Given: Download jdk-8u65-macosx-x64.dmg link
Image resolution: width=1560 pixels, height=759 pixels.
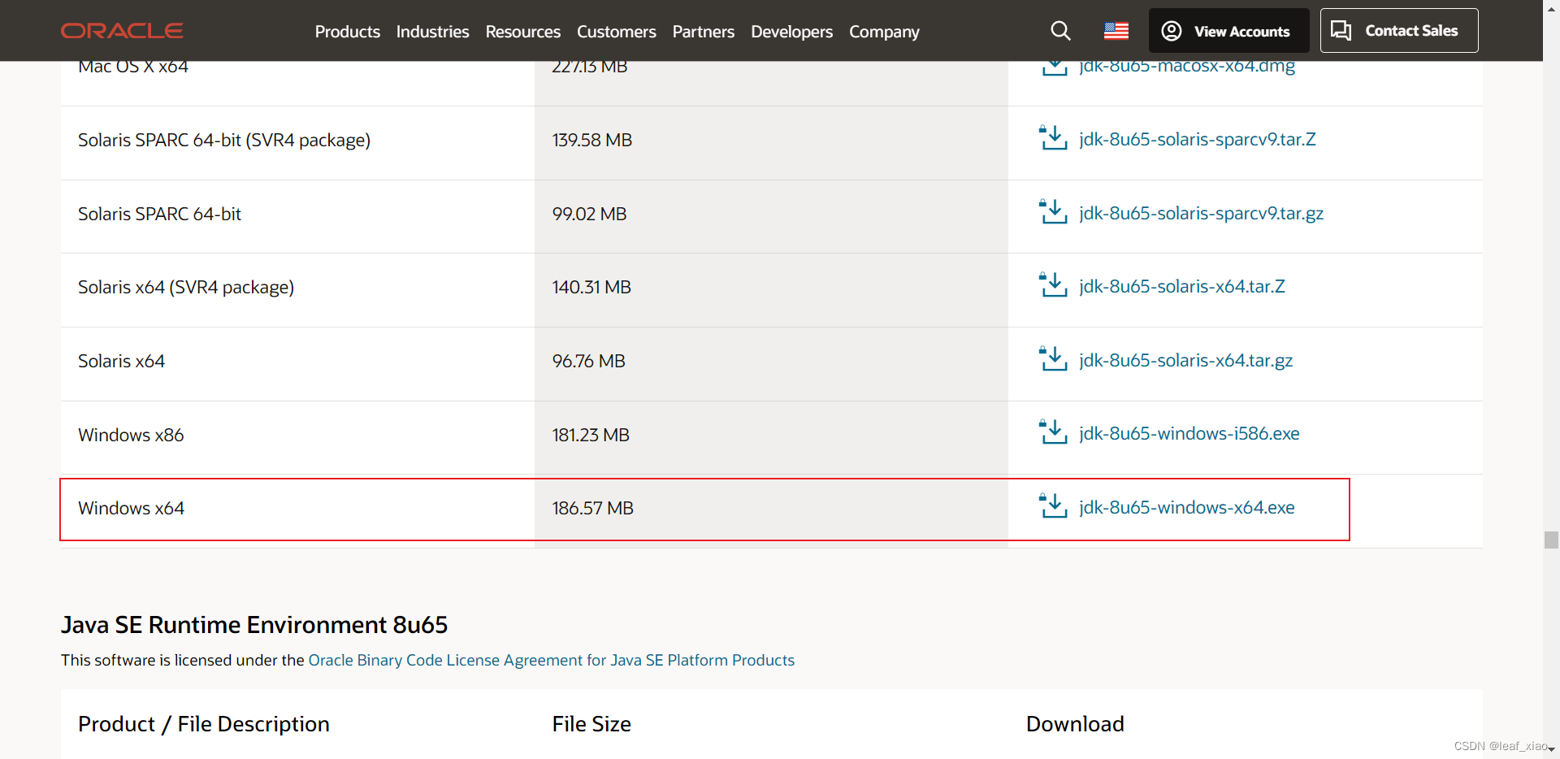Looking at the screenshot, I should [1186, 67].
